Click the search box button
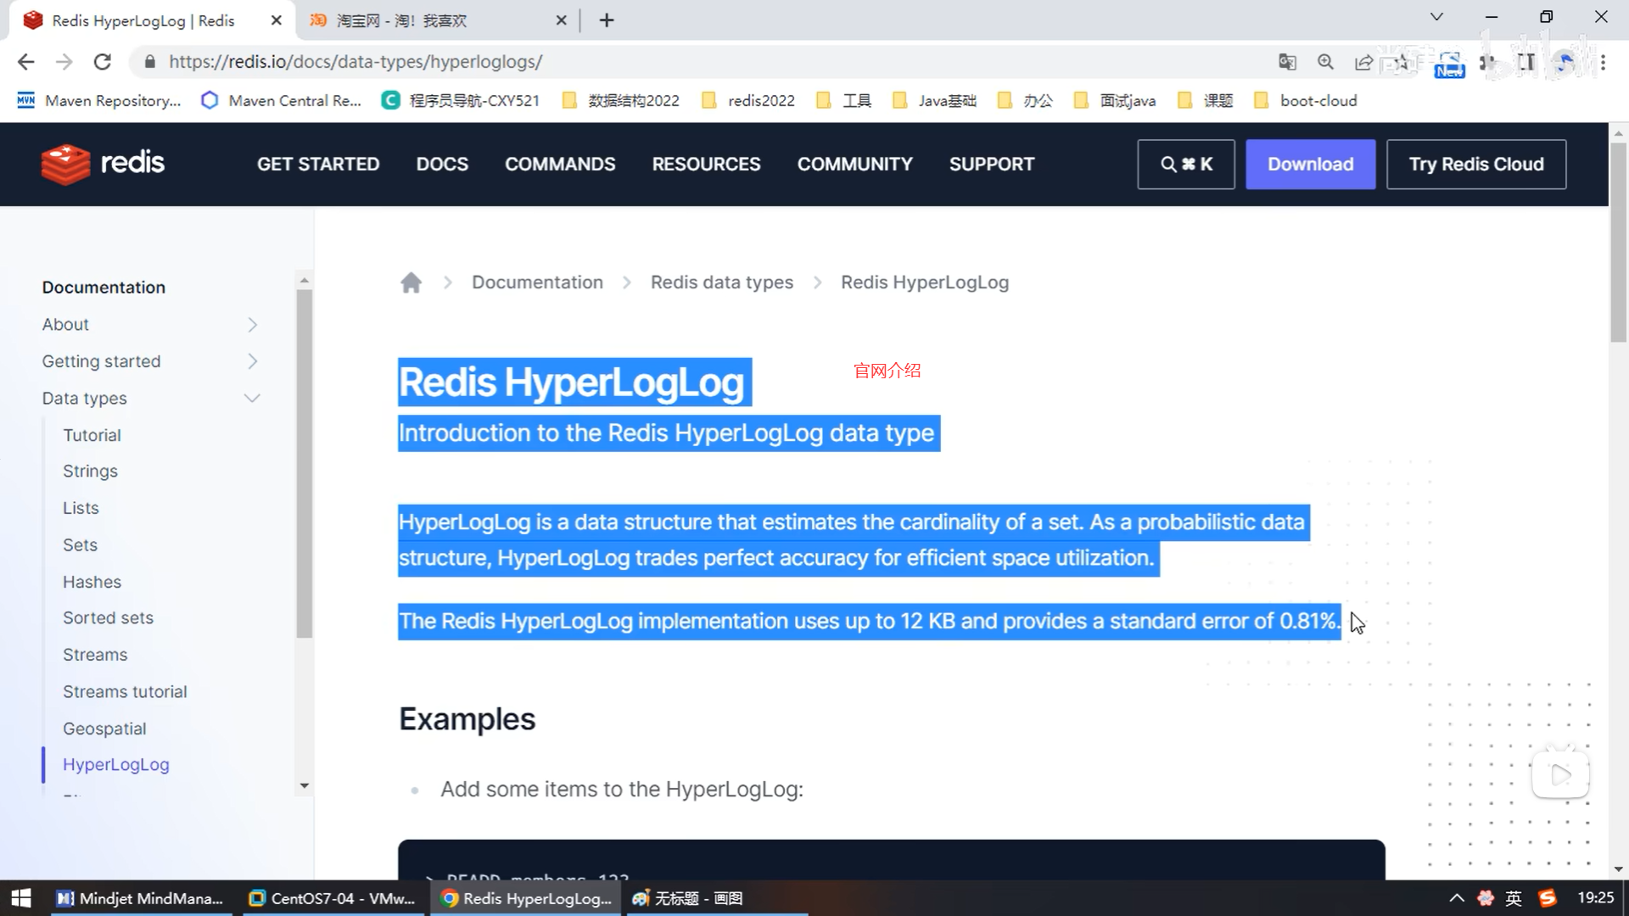The width and height of the screenshot is (1629, 916). click(1185, 164)
